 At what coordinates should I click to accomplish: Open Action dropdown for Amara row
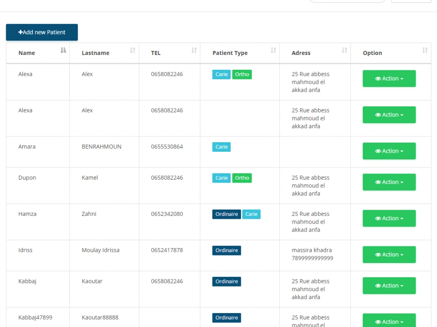tap(389, 151)
